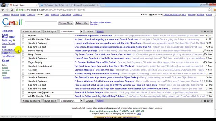Check the Bingo Bonus email checkbox

click(x=23, y=54)
